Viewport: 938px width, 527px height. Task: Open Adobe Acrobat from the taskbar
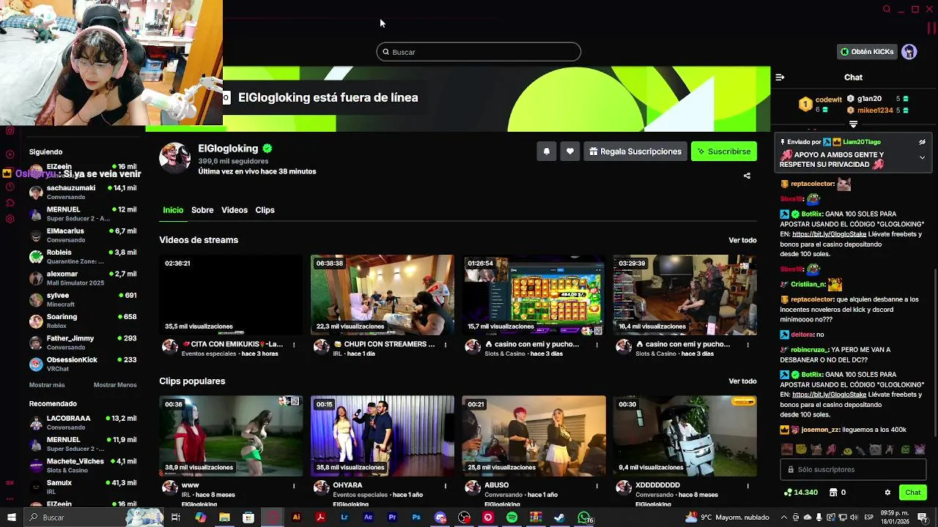(x=320, y=517)
